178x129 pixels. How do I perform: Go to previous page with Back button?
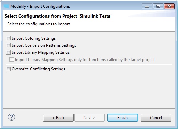(58, 118)
